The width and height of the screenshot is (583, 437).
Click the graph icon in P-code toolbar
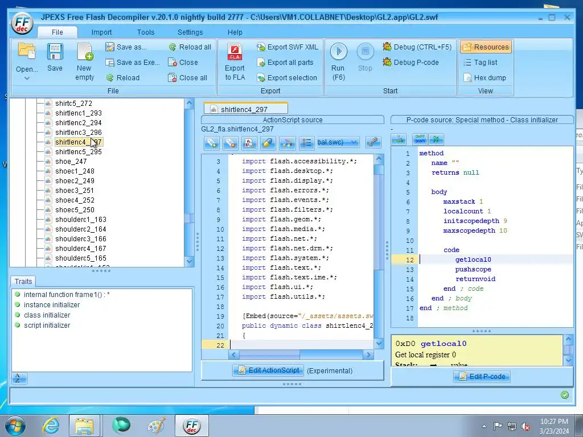399,139
